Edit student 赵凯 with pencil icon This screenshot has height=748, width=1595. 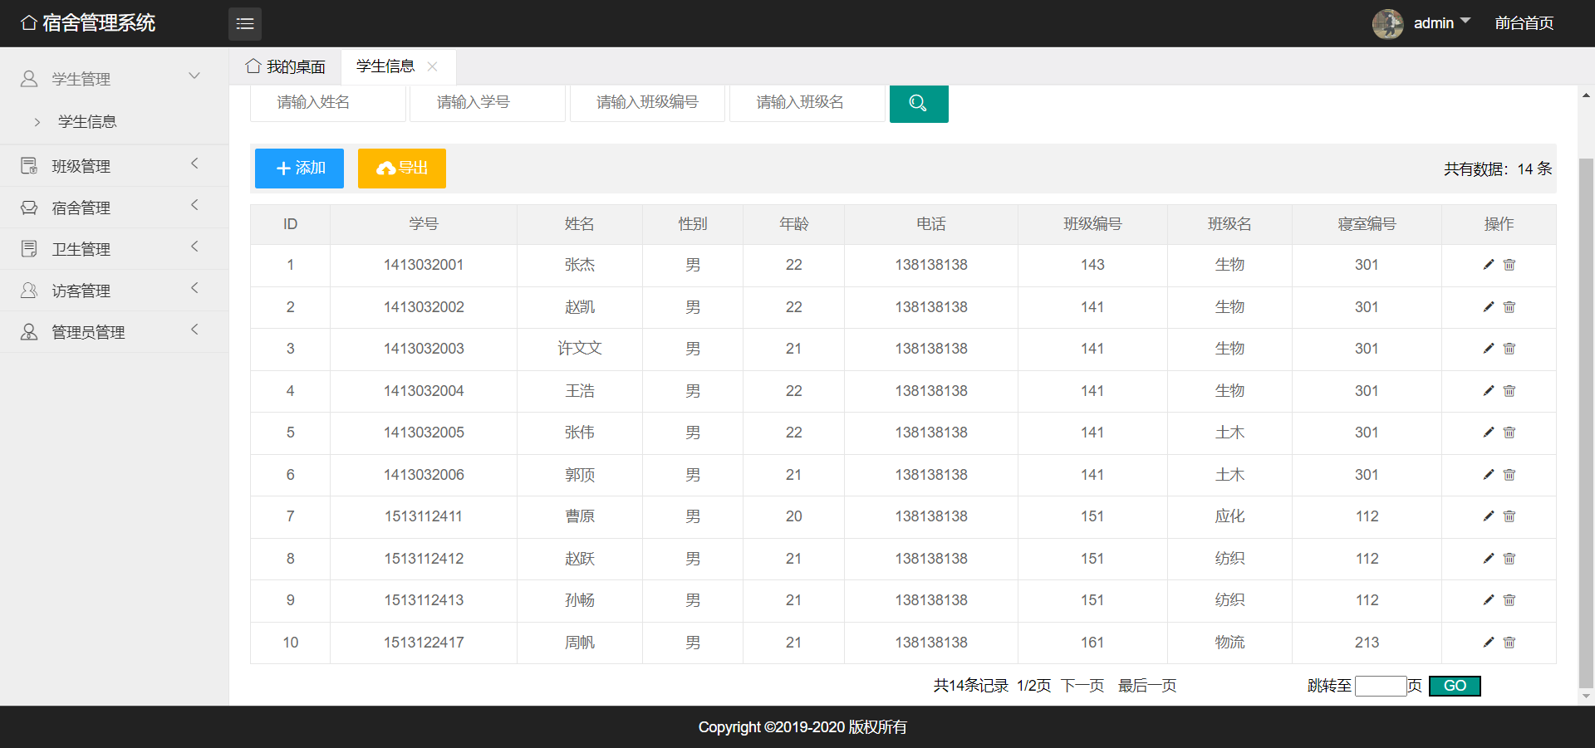(x=1489, y=307)
